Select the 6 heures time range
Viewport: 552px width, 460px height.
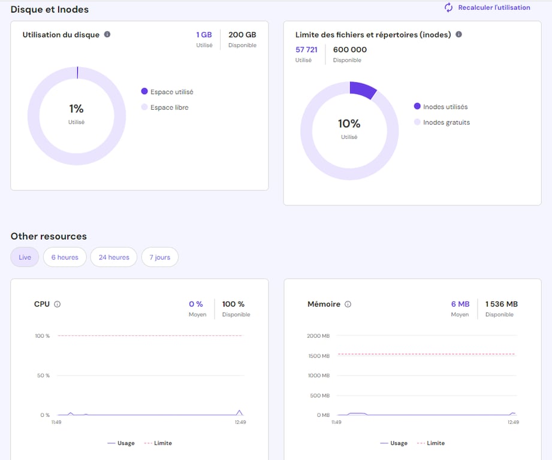coord(64,257)
